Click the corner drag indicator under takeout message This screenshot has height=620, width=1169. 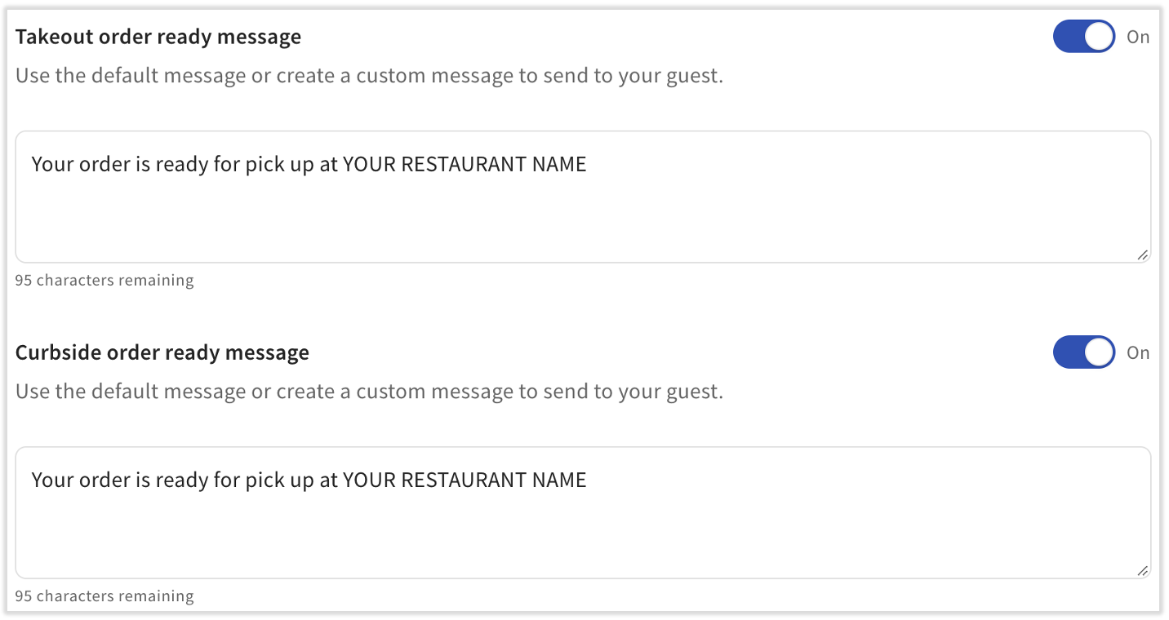coord(1144,254)
